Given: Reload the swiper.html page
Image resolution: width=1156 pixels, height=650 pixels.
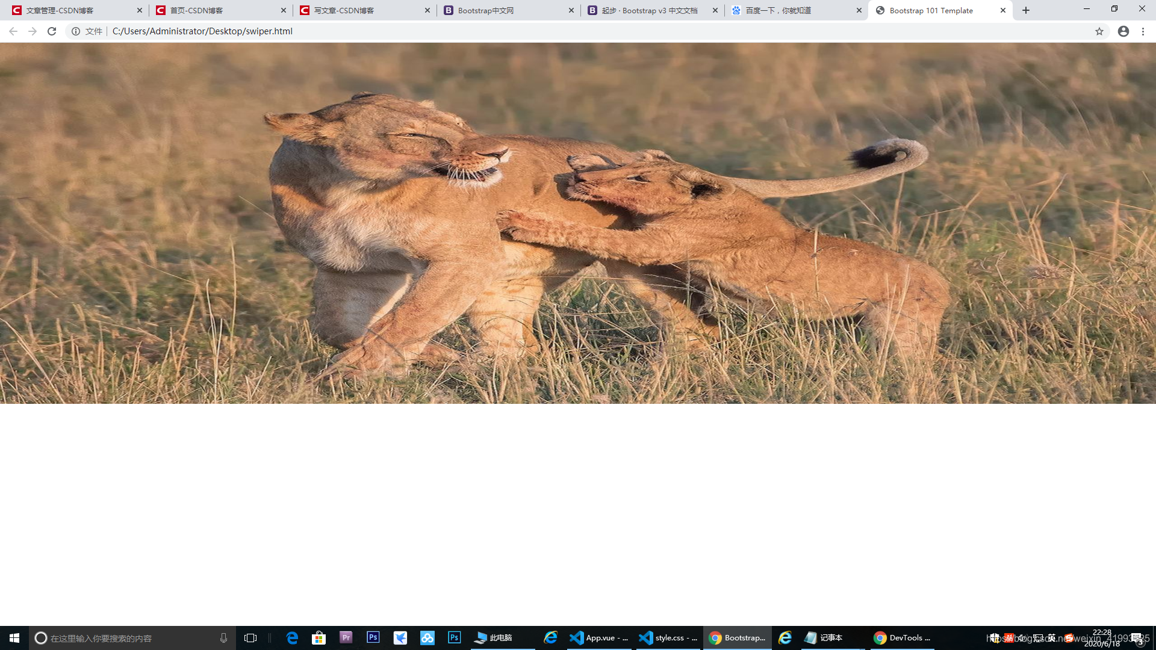Looking at the screenshot, I should point(52,31).
